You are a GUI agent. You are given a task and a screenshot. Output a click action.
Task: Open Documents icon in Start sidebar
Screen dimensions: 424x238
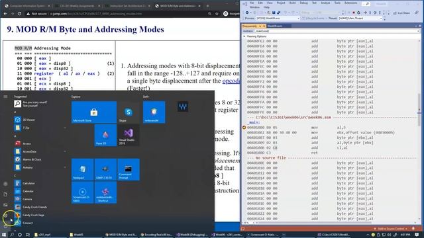pos(5,194)
